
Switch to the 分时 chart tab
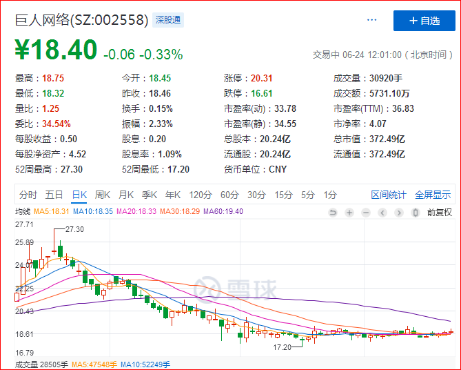pos(28,195)
